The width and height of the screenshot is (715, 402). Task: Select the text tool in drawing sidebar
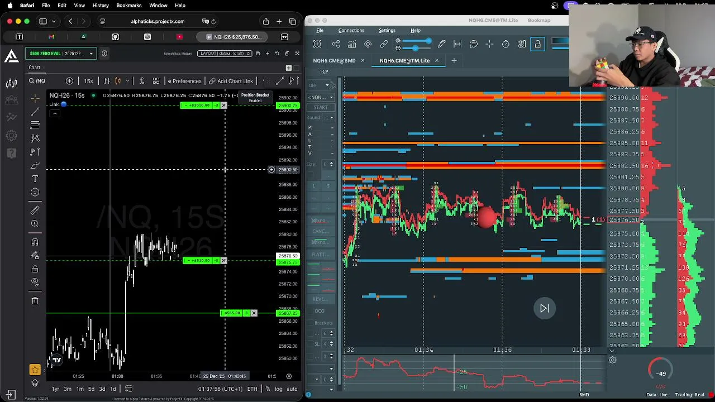click(x=35, y=179)
